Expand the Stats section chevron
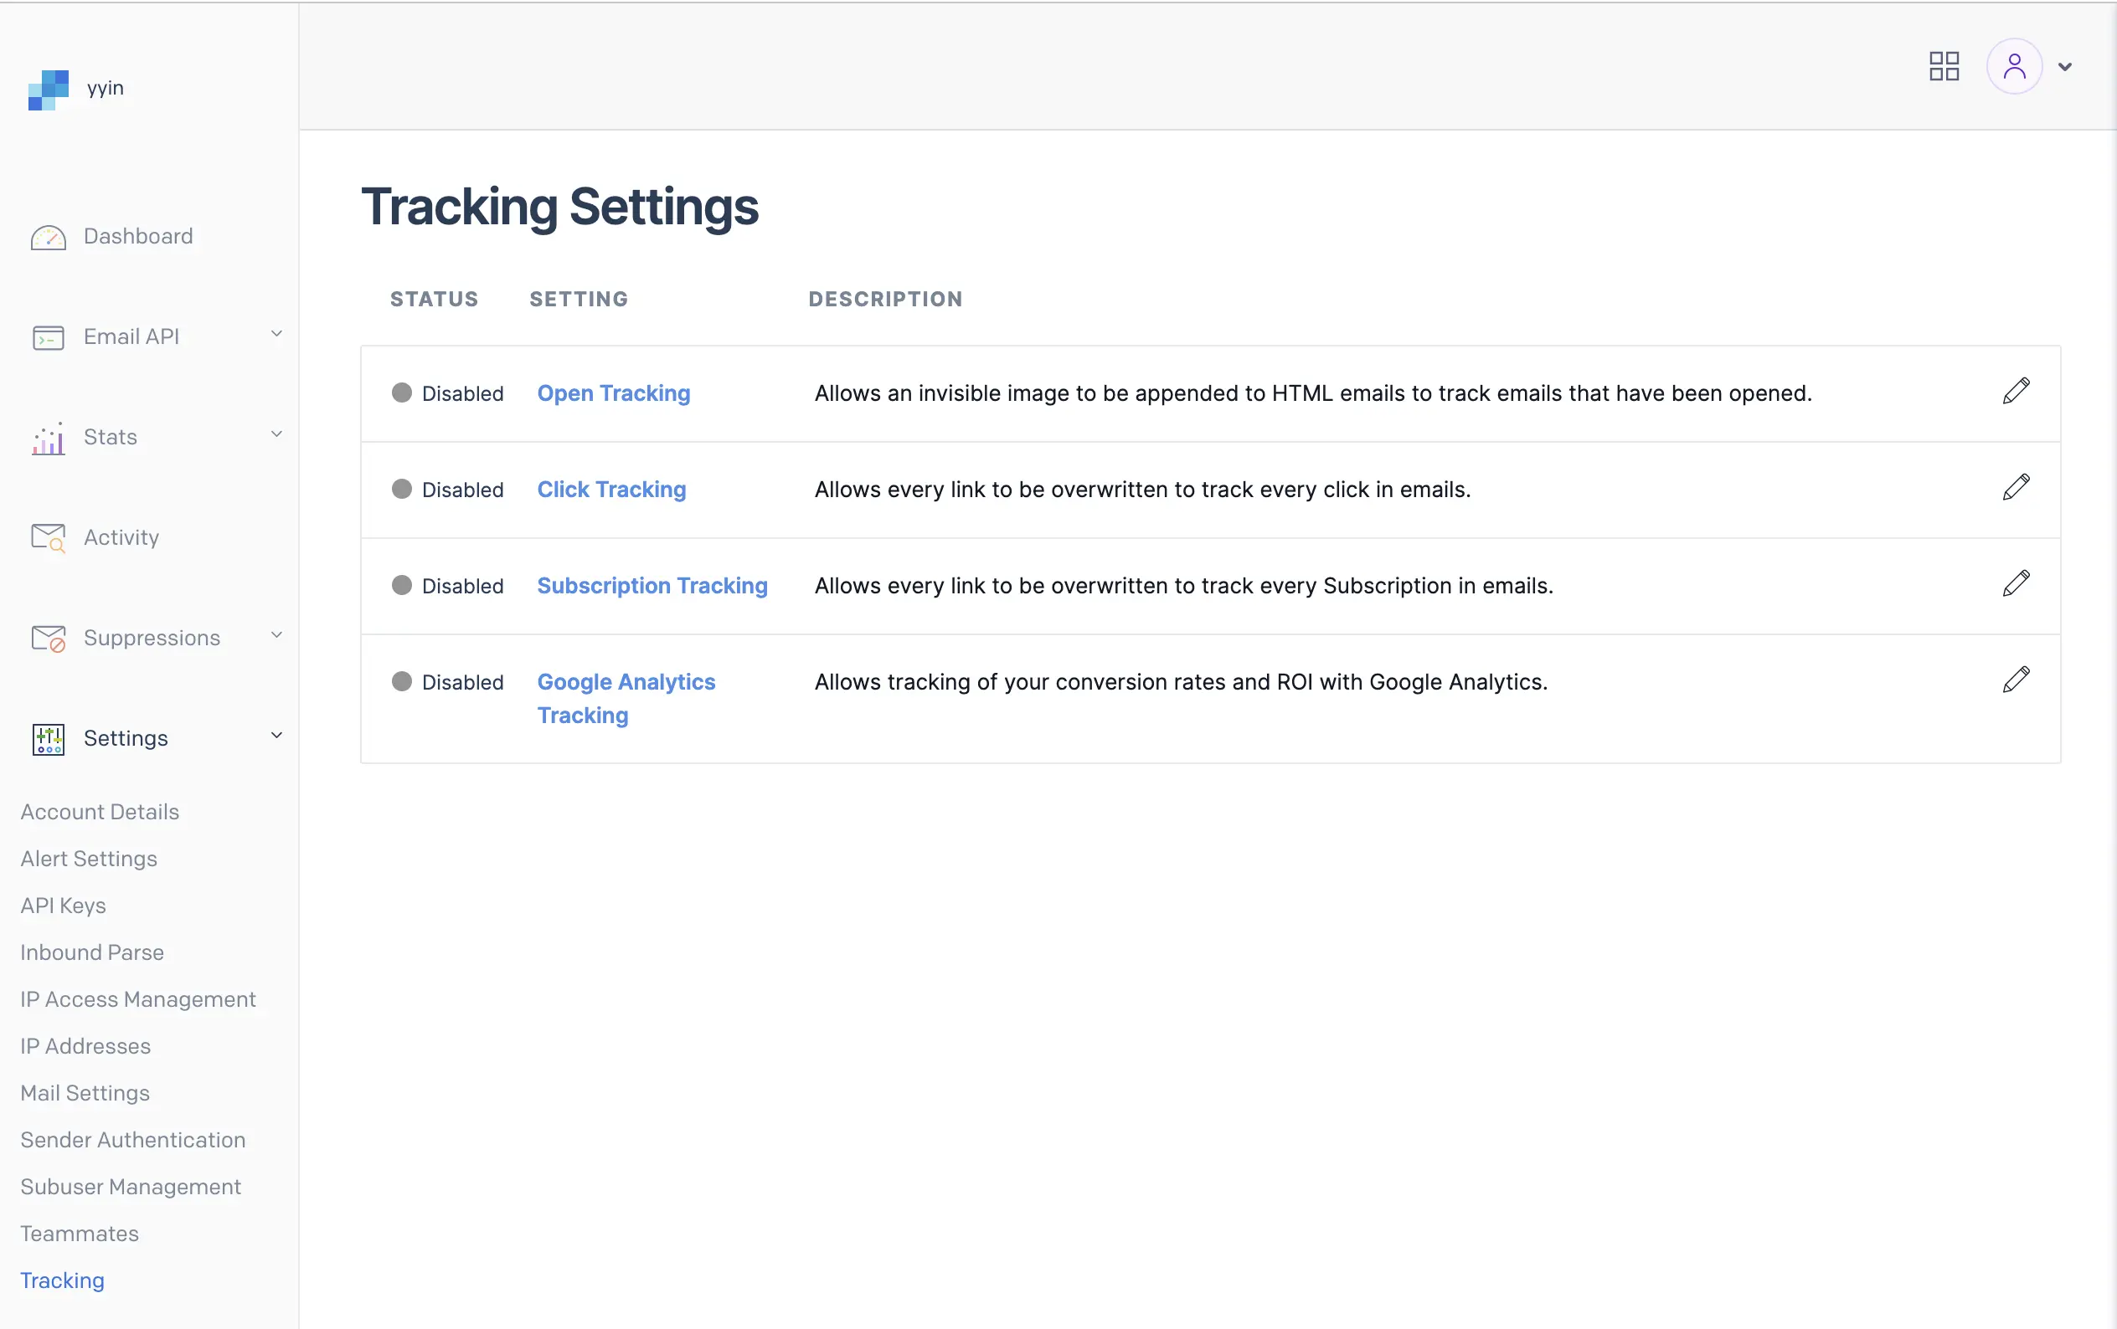Viewport: 2117px width, 1329px height. click(x=276, y=434)
